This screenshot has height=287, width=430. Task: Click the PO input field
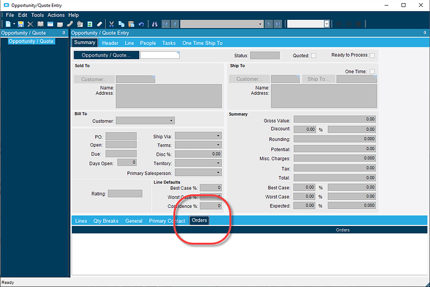[x=121, y=136]
